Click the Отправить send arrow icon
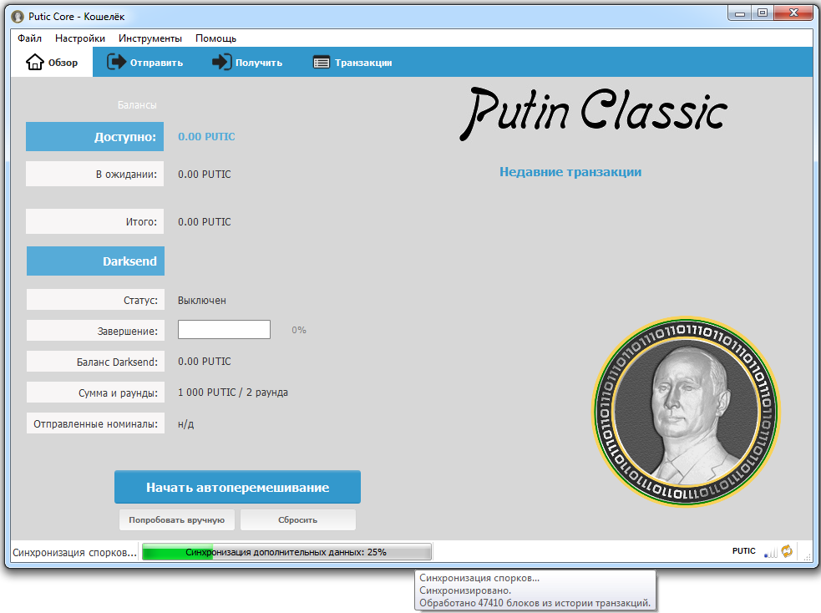The height and width of the screenshot is (613, 821). point(116,63)
